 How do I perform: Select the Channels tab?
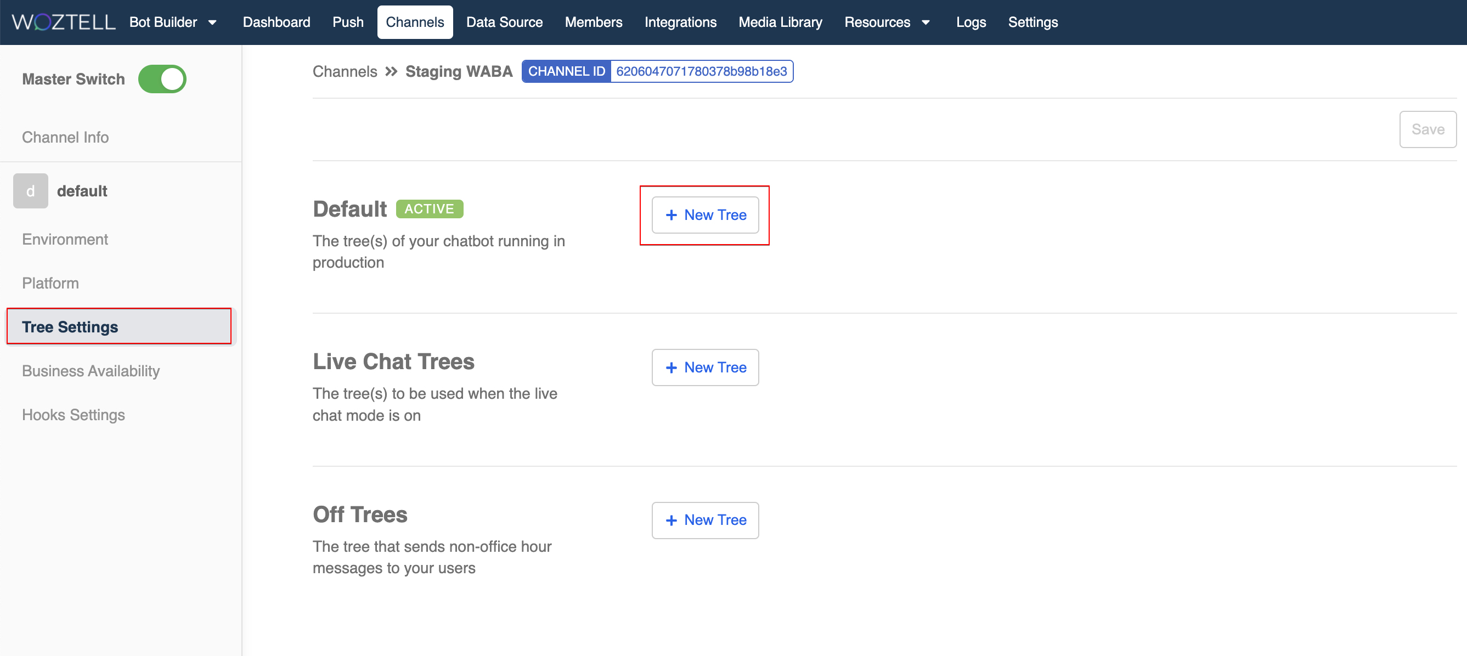coord(415,22)
